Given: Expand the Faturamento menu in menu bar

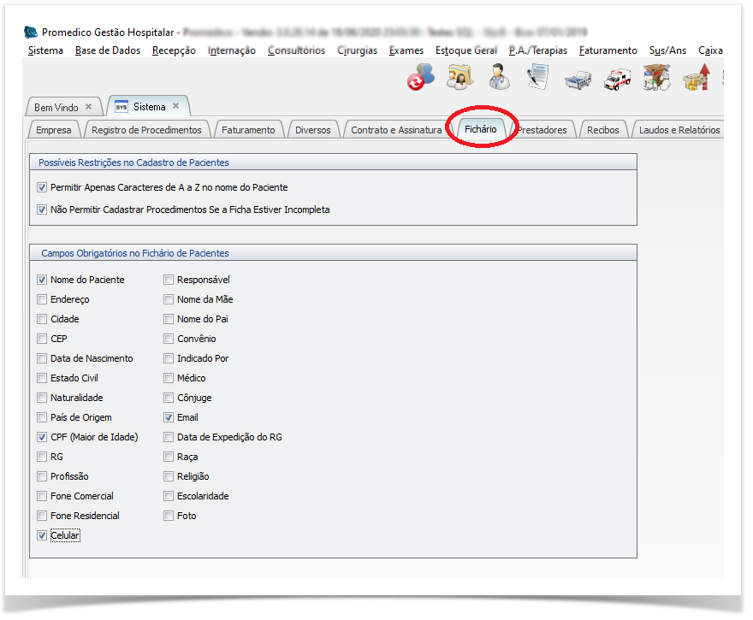Looking at the screenshot, I should tap(608, 50).
